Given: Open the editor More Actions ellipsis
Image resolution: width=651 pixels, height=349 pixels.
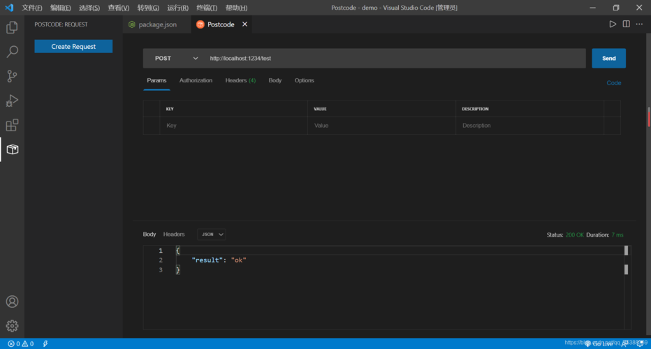Looking at the screenshot, I should (x=639, y=24).
